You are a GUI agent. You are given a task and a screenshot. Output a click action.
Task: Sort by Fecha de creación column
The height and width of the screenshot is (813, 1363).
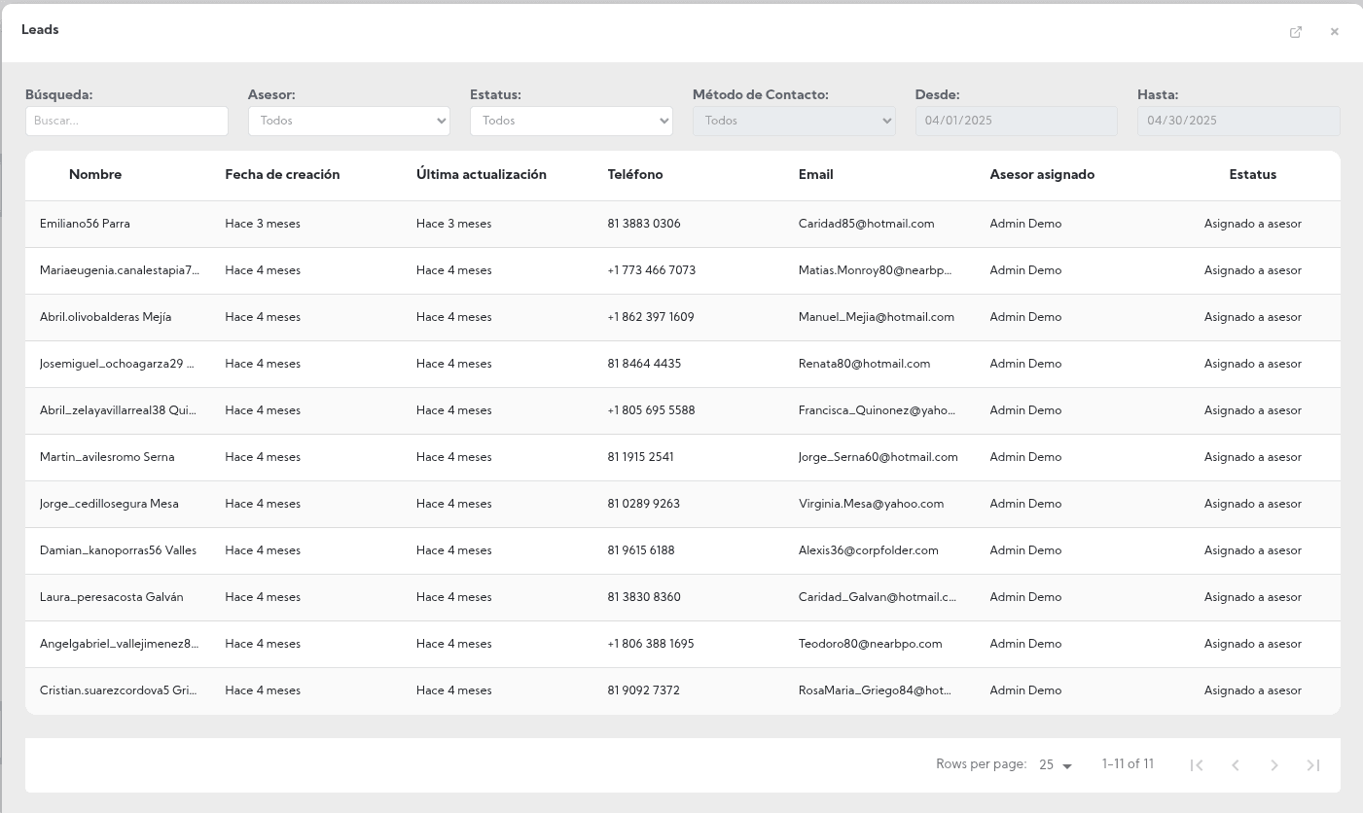282,175
